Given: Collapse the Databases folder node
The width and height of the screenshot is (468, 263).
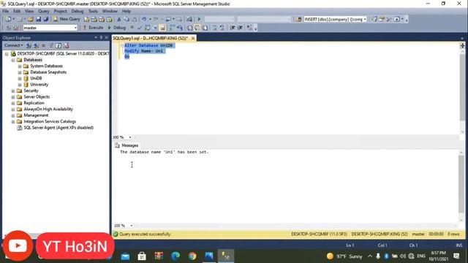Looking at the screenshot, I should (13, 60).
